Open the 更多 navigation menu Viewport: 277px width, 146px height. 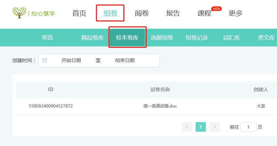(x=236, y=13)
